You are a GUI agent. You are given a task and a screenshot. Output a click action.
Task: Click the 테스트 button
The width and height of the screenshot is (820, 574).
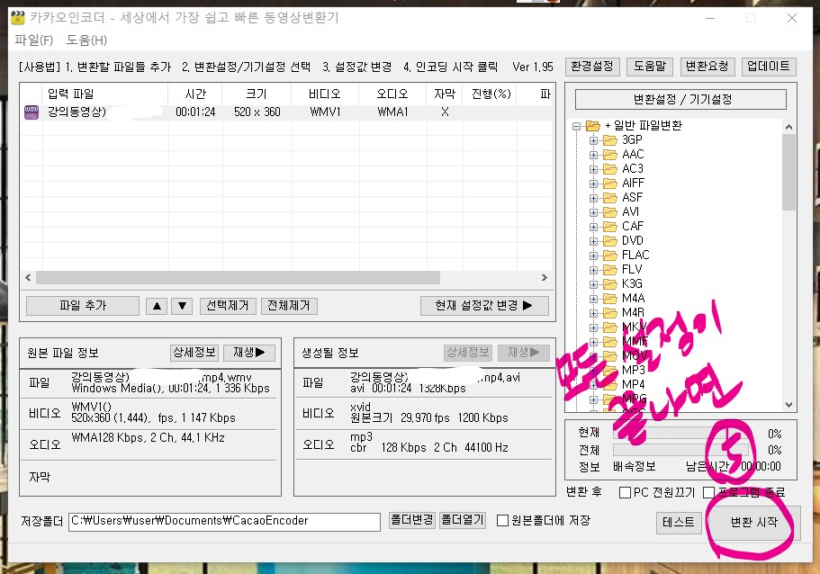point(679,522)
